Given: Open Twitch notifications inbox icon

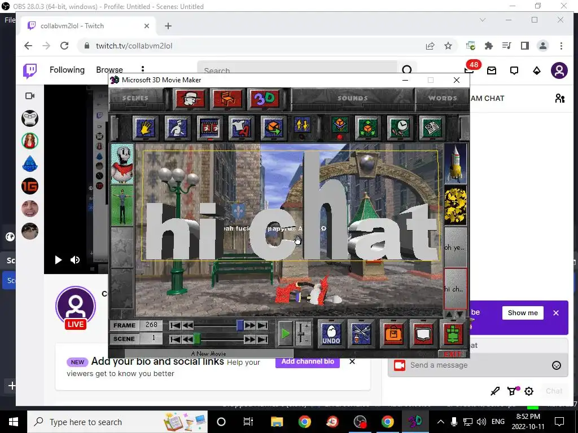Looking at the screenshot, I should (x=492, y=70).
